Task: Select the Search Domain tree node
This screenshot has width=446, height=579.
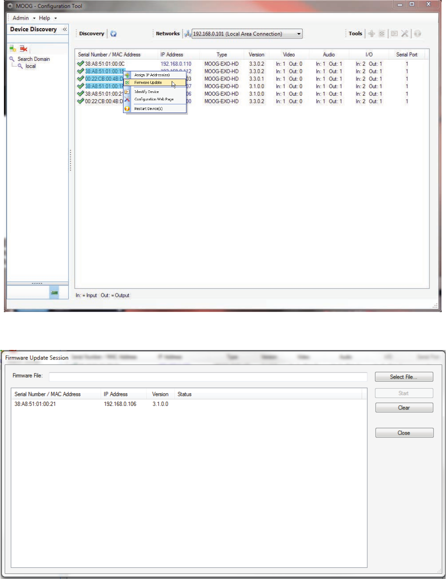Action: [33, 59]
